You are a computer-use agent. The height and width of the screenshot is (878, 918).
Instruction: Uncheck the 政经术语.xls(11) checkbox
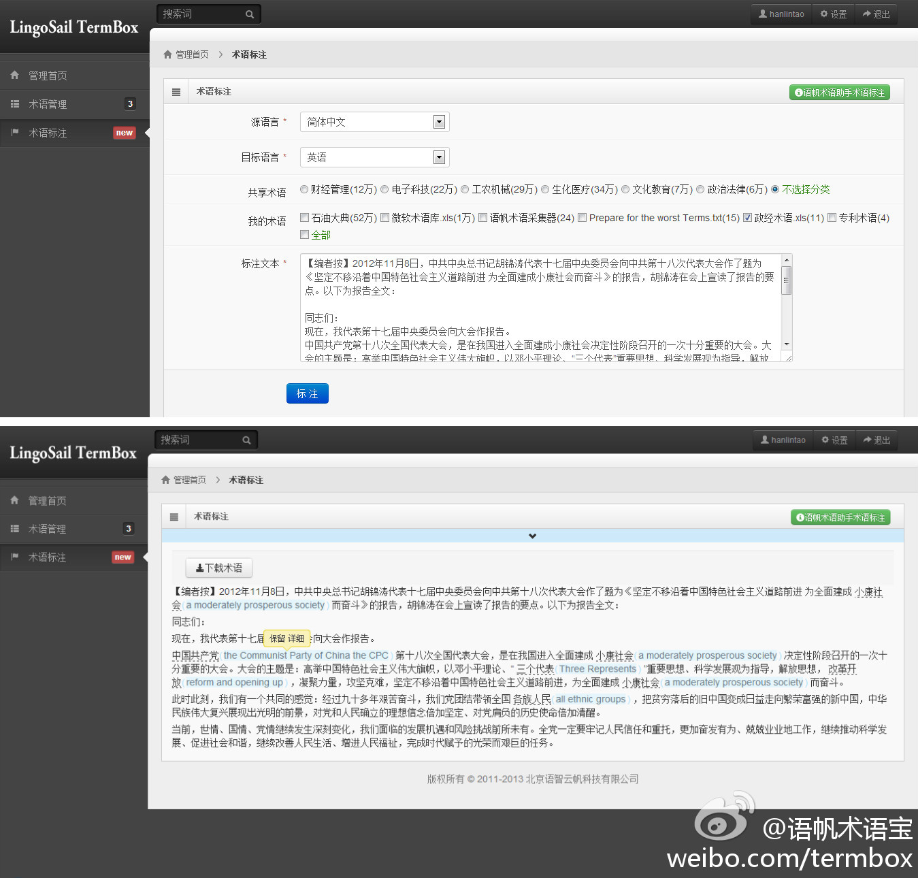click(747, 218)
